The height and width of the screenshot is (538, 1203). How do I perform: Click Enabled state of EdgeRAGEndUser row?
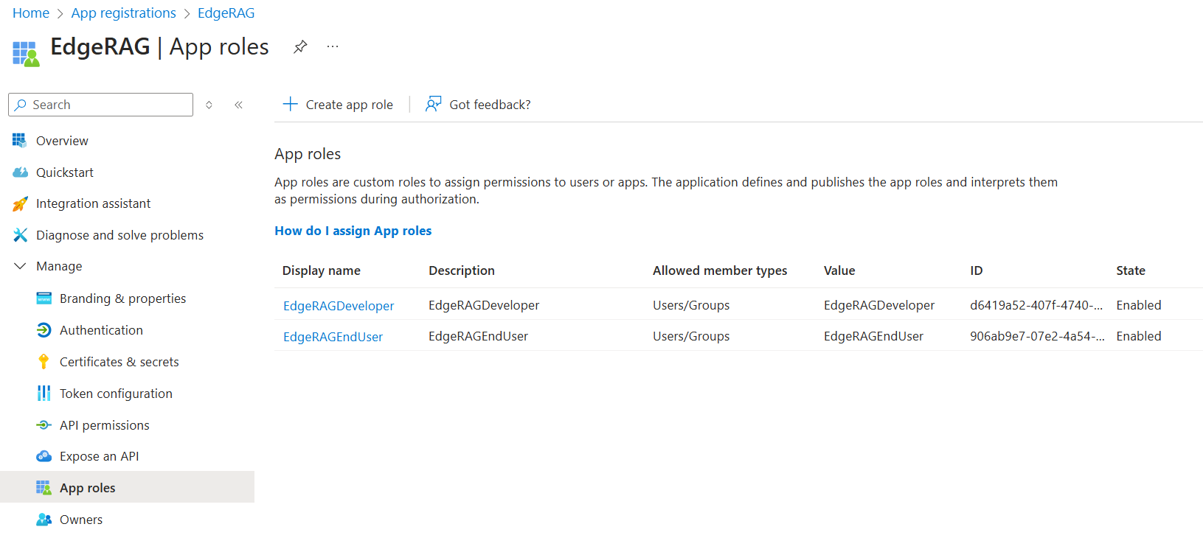coord(1139,336)
